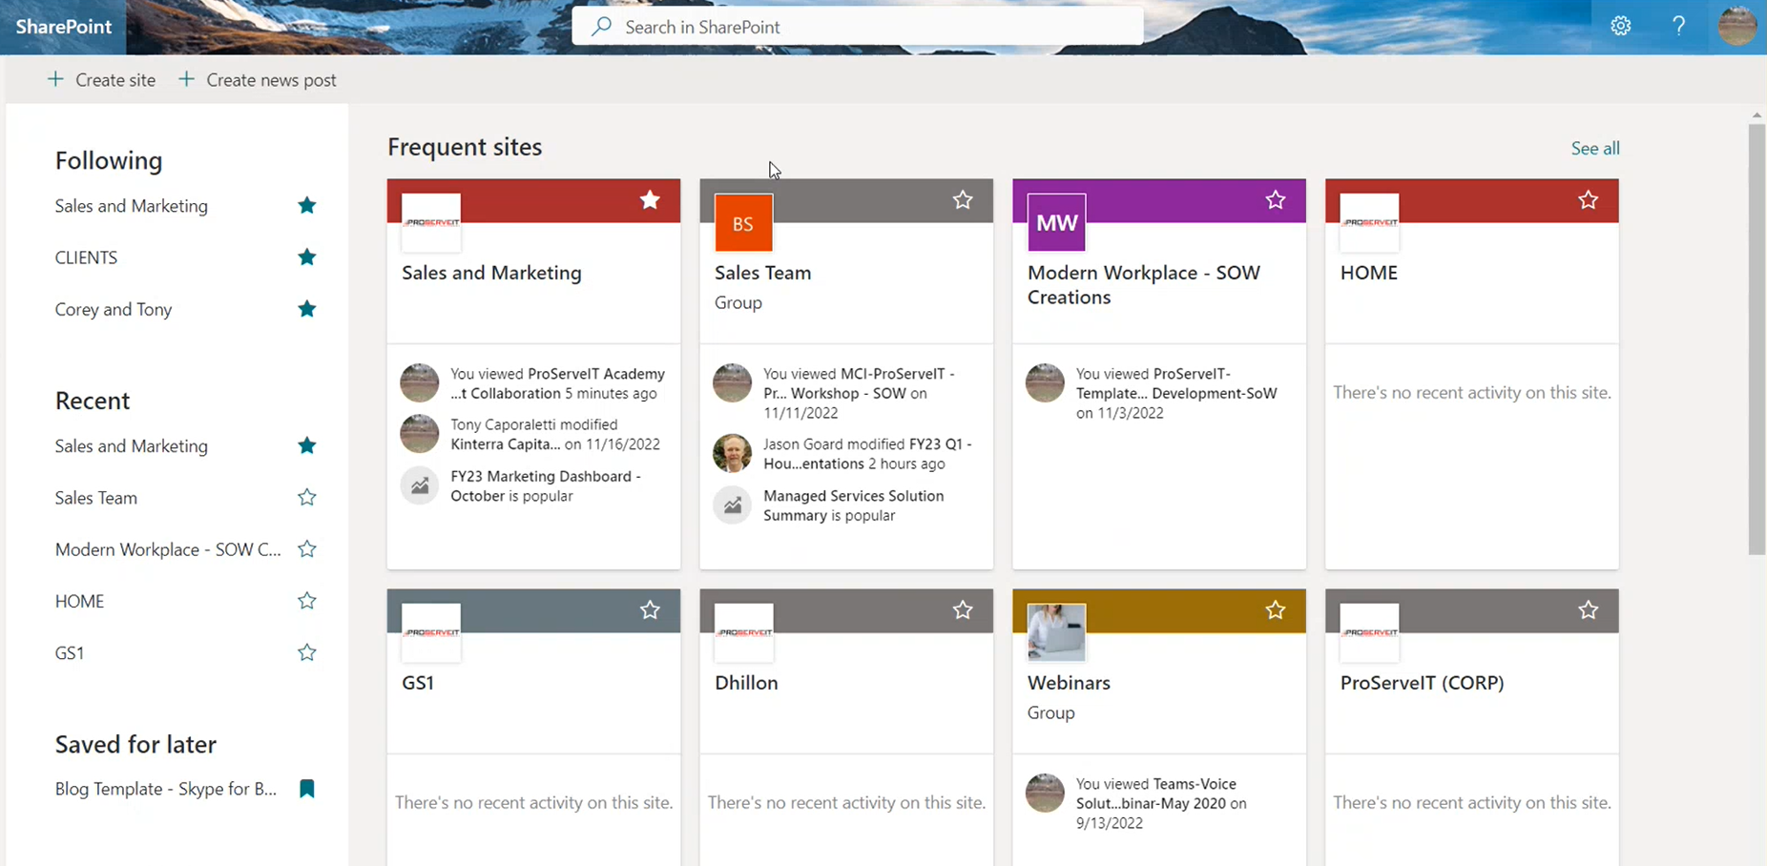Screen dimensions: 1767x866
Task: Toggle the follow star on the Sales and Marketing card
Action: [x=650, y=199]
